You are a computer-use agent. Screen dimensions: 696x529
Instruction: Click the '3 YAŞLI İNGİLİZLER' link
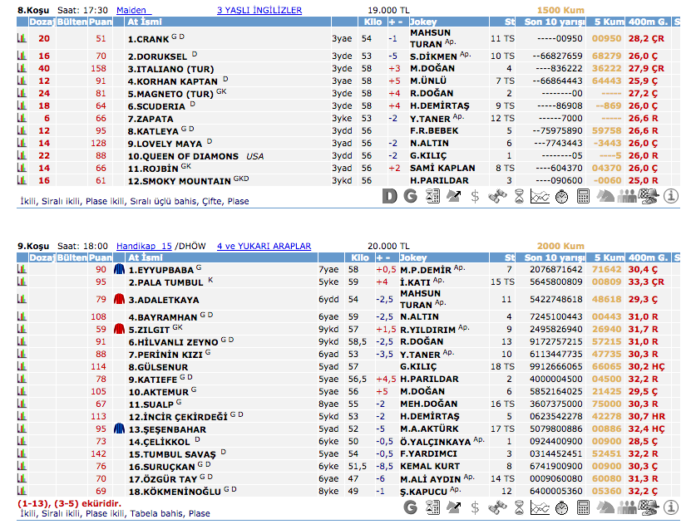[x=259, y=11]
